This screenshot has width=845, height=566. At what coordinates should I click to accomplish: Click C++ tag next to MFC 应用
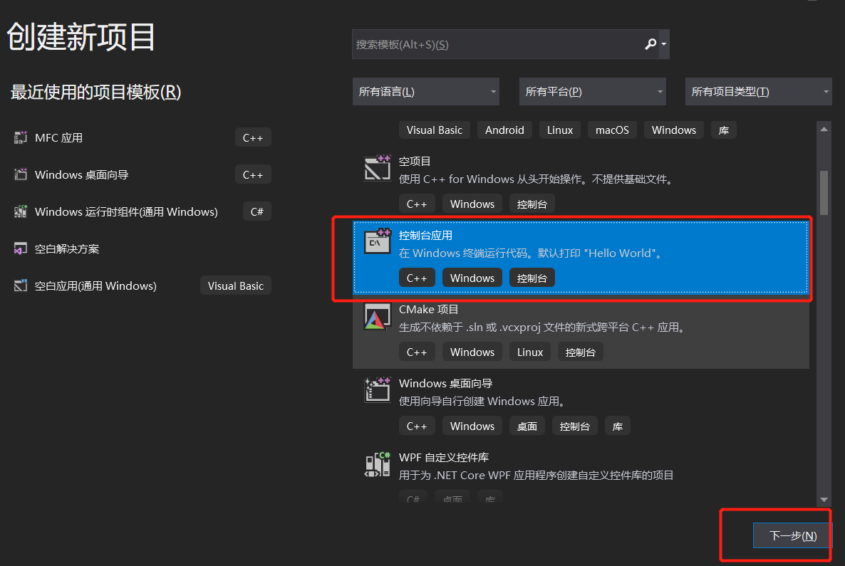pos(253,138)
